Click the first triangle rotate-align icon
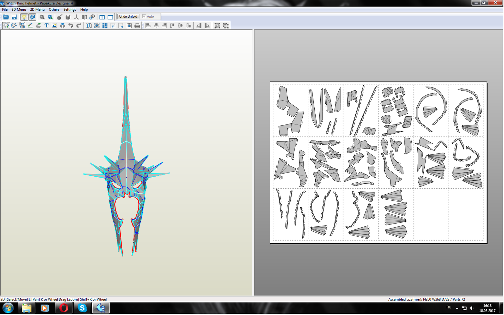This screenshot has width=504, height=315. [199, 25]
